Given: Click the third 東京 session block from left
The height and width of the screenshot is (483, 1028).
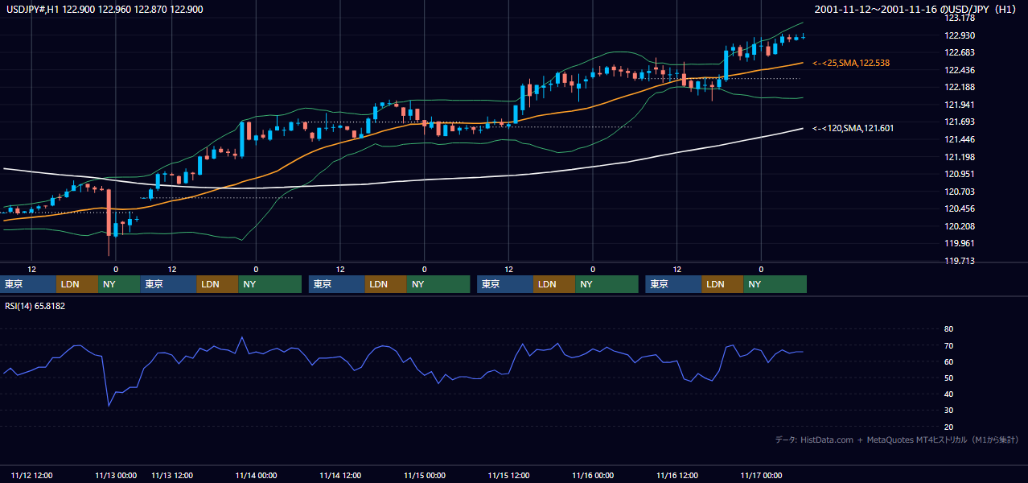Looking at the screenshot, I should [337, 284].
